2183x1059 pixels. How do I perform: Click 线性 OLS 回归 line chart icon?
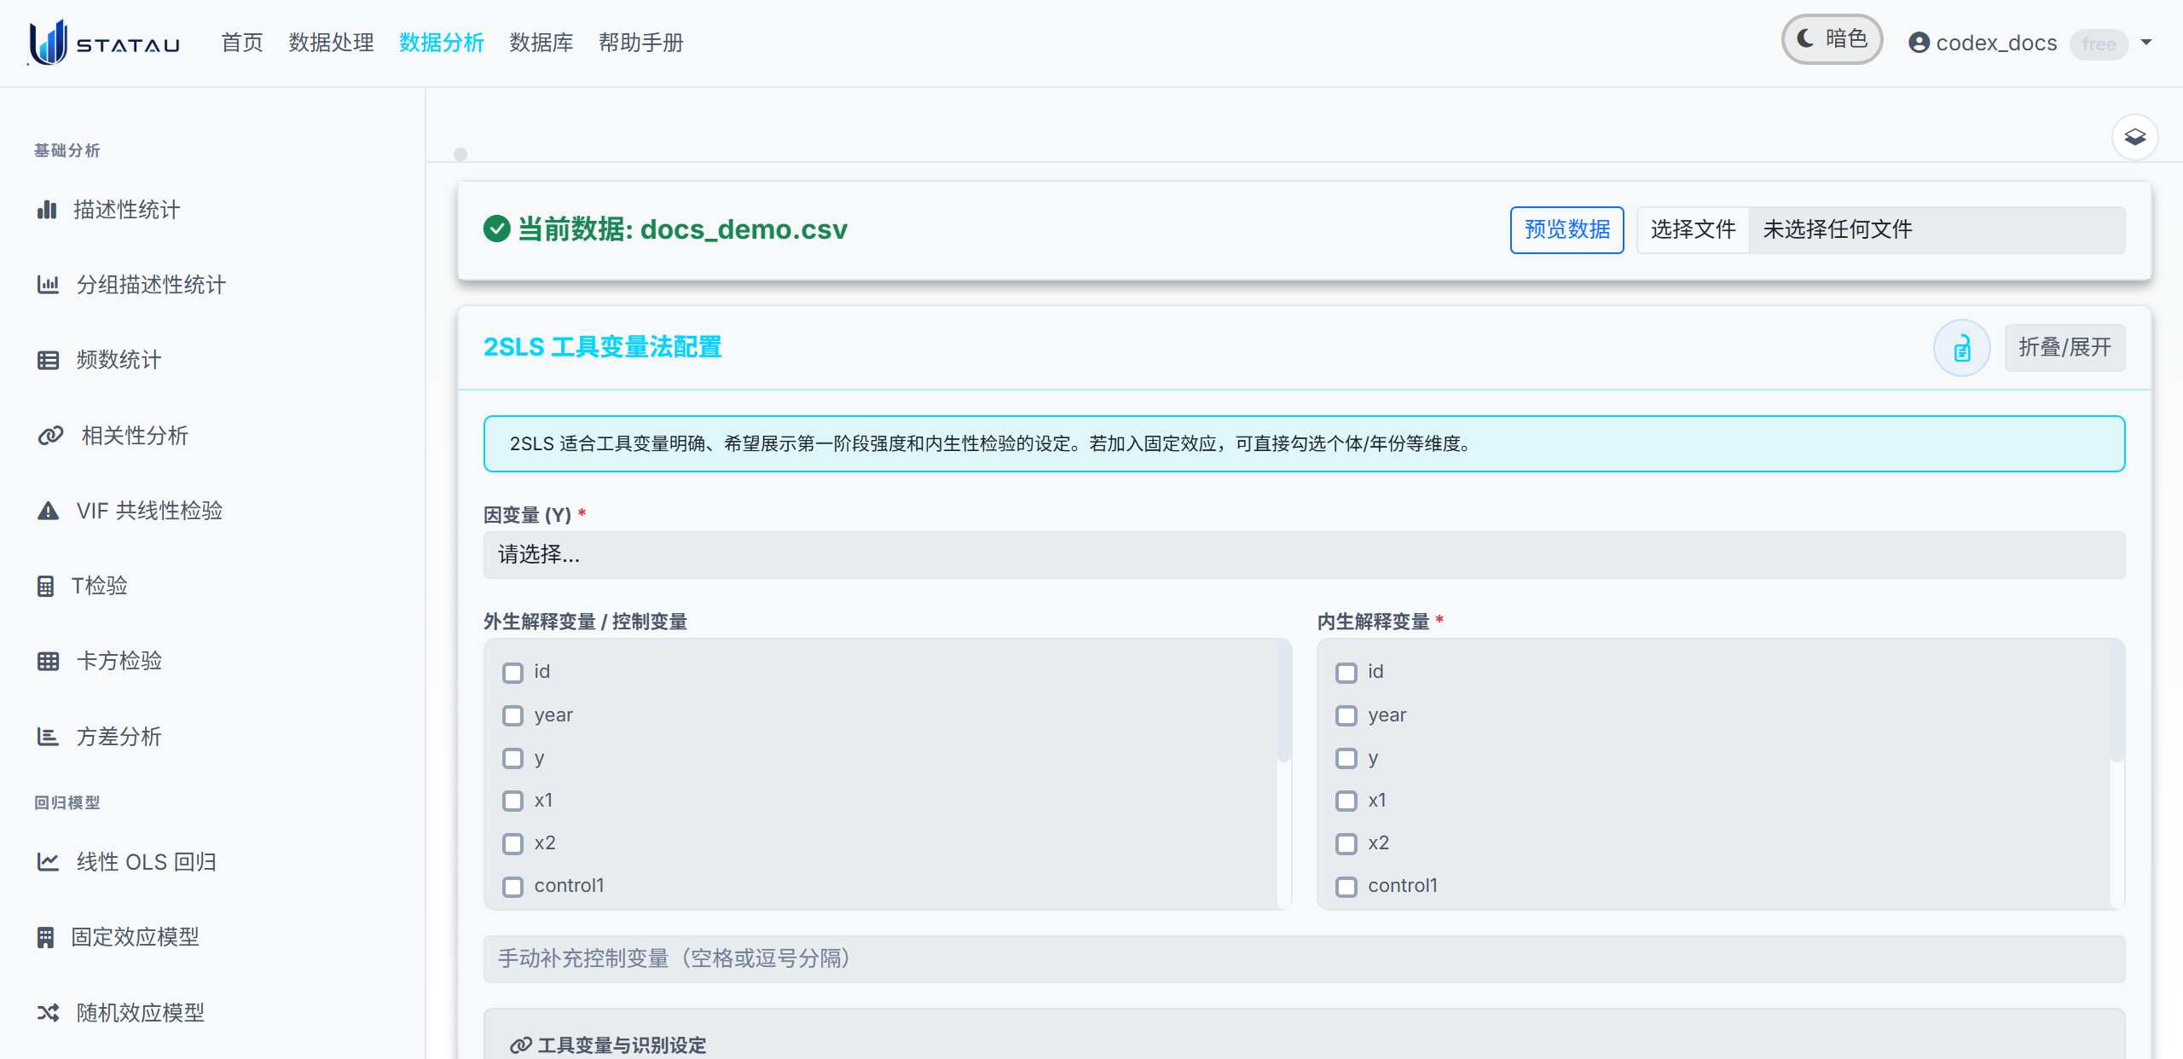[x=48, y=861]
